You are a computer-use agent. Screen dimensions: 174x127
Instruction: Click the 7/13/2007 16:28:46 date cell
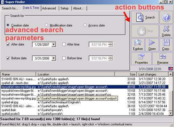click(152, 94)
